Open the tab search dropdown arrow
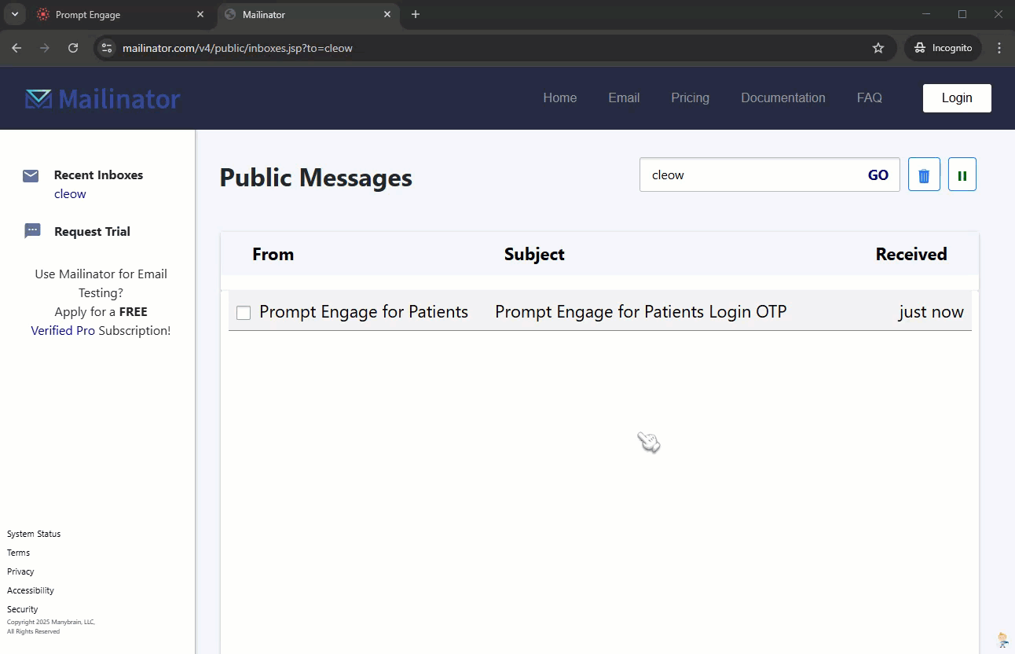1015x654 pixels. [14, 14]
